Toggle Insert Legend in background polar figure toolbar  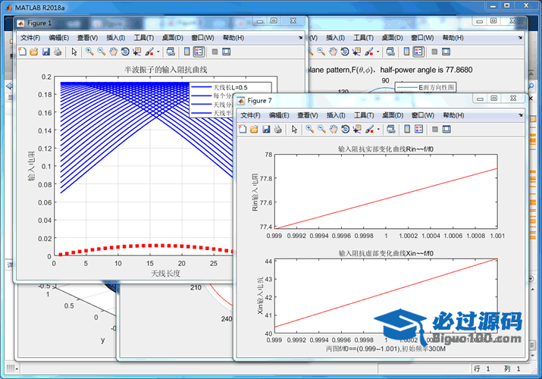tap(418, 52)
